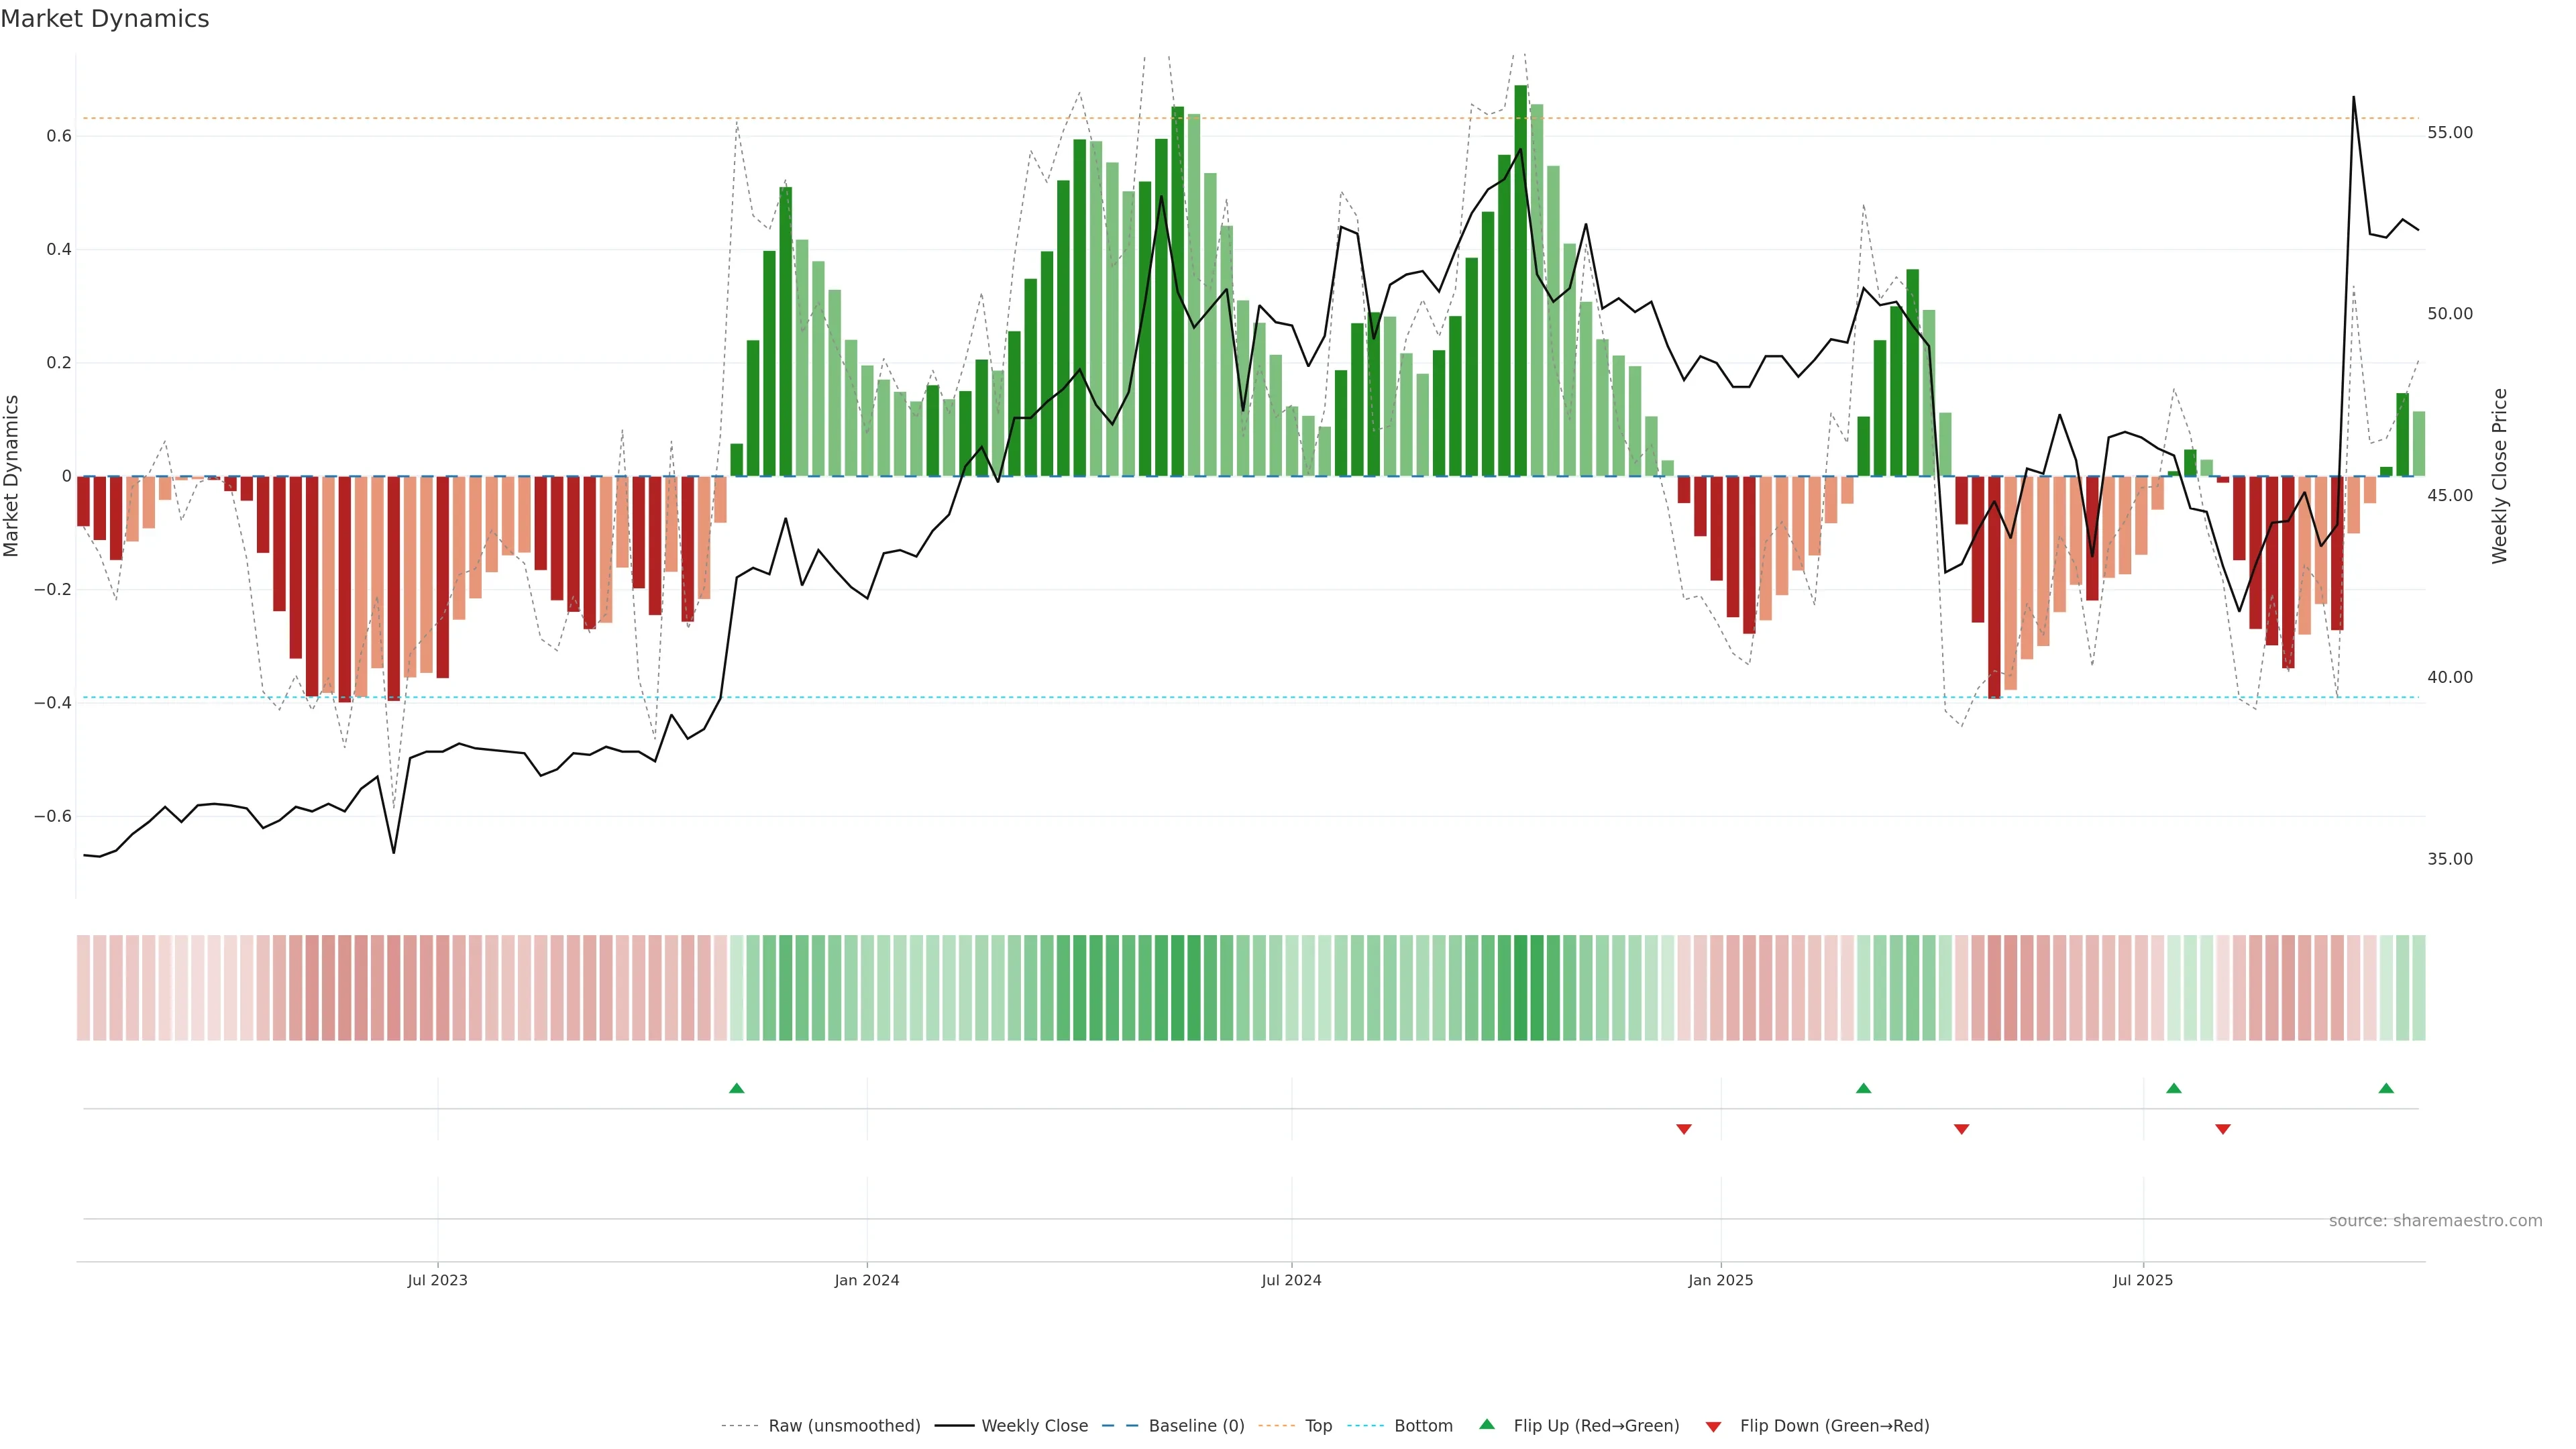Click the red flip-down triangle in spring 2025
Image resolution: width=2576 pixels, height=1449 pixels.
[x=1961, y=1129]
